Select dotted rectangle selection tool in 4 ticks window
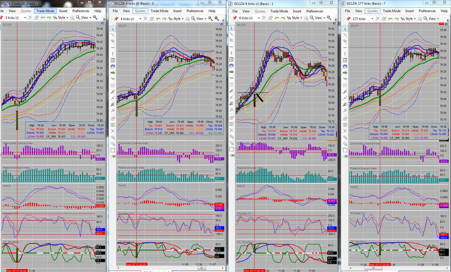The image size is (451, 272). tap(113, 150)
